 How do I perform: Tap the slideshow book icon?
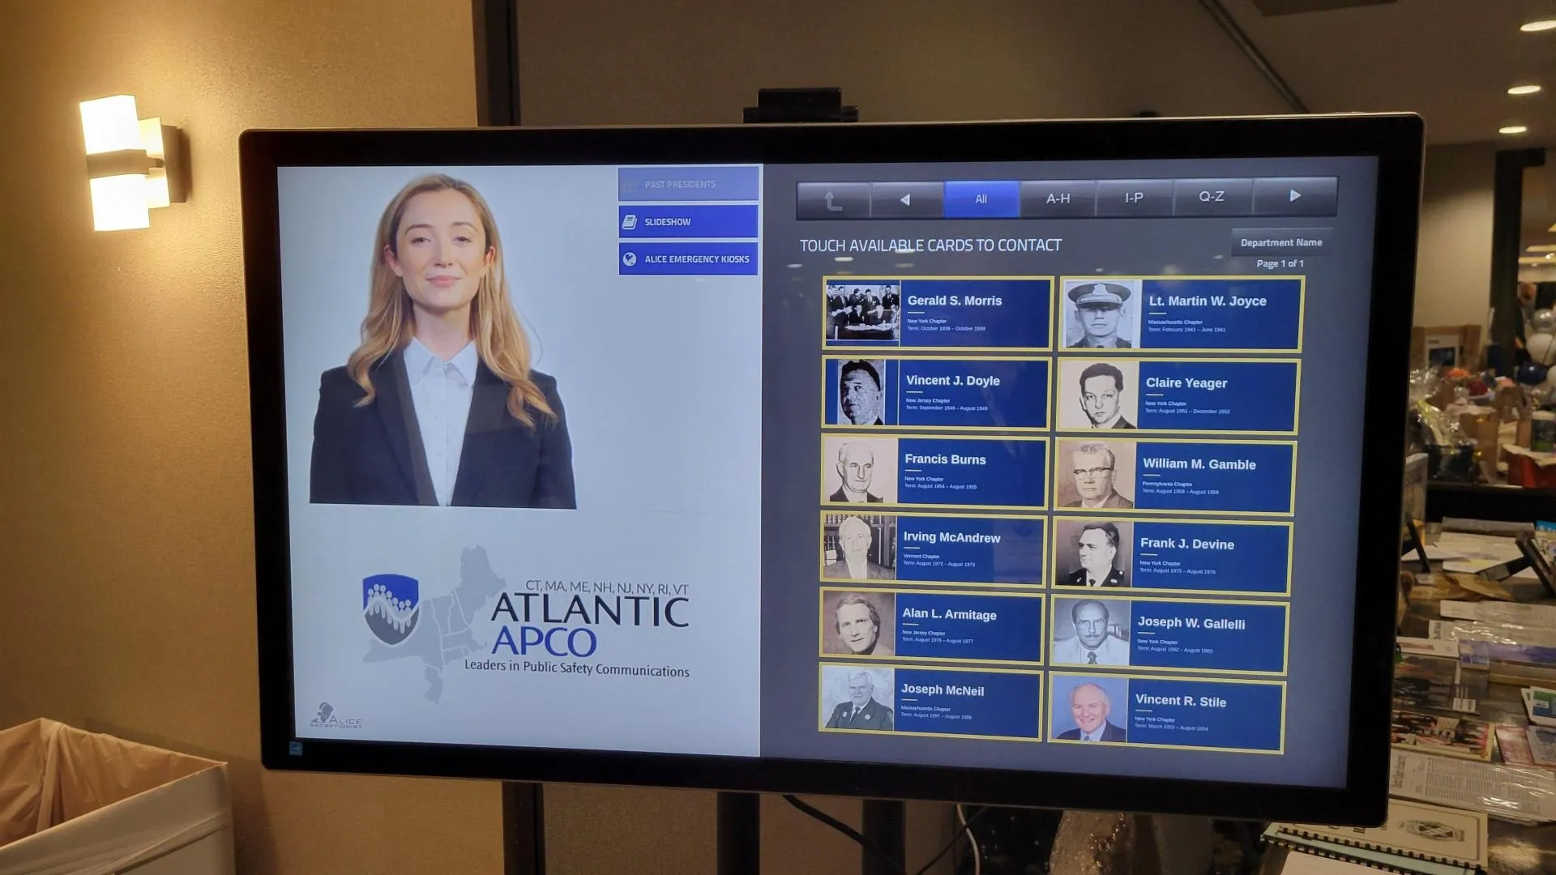(630, 221)
